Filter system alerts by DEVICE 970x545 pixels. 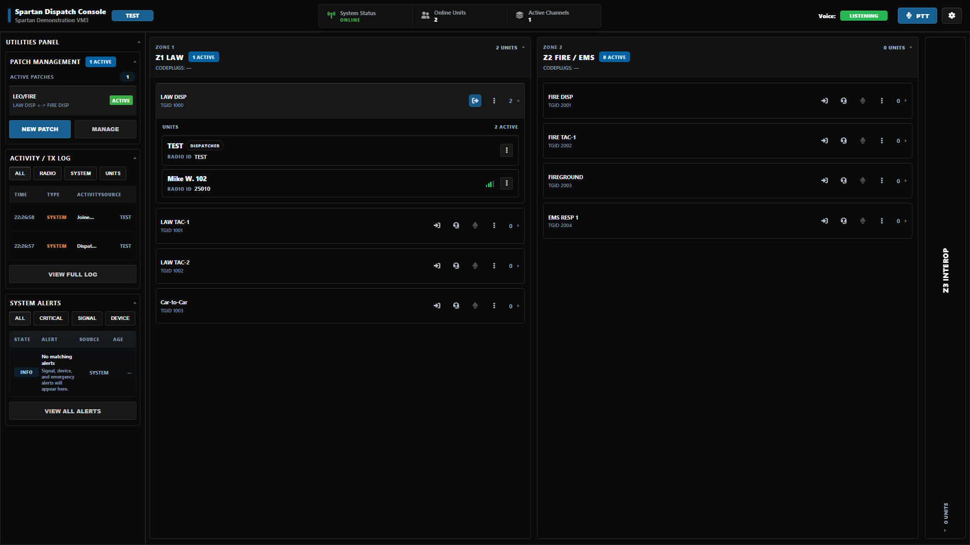[120, 318]
